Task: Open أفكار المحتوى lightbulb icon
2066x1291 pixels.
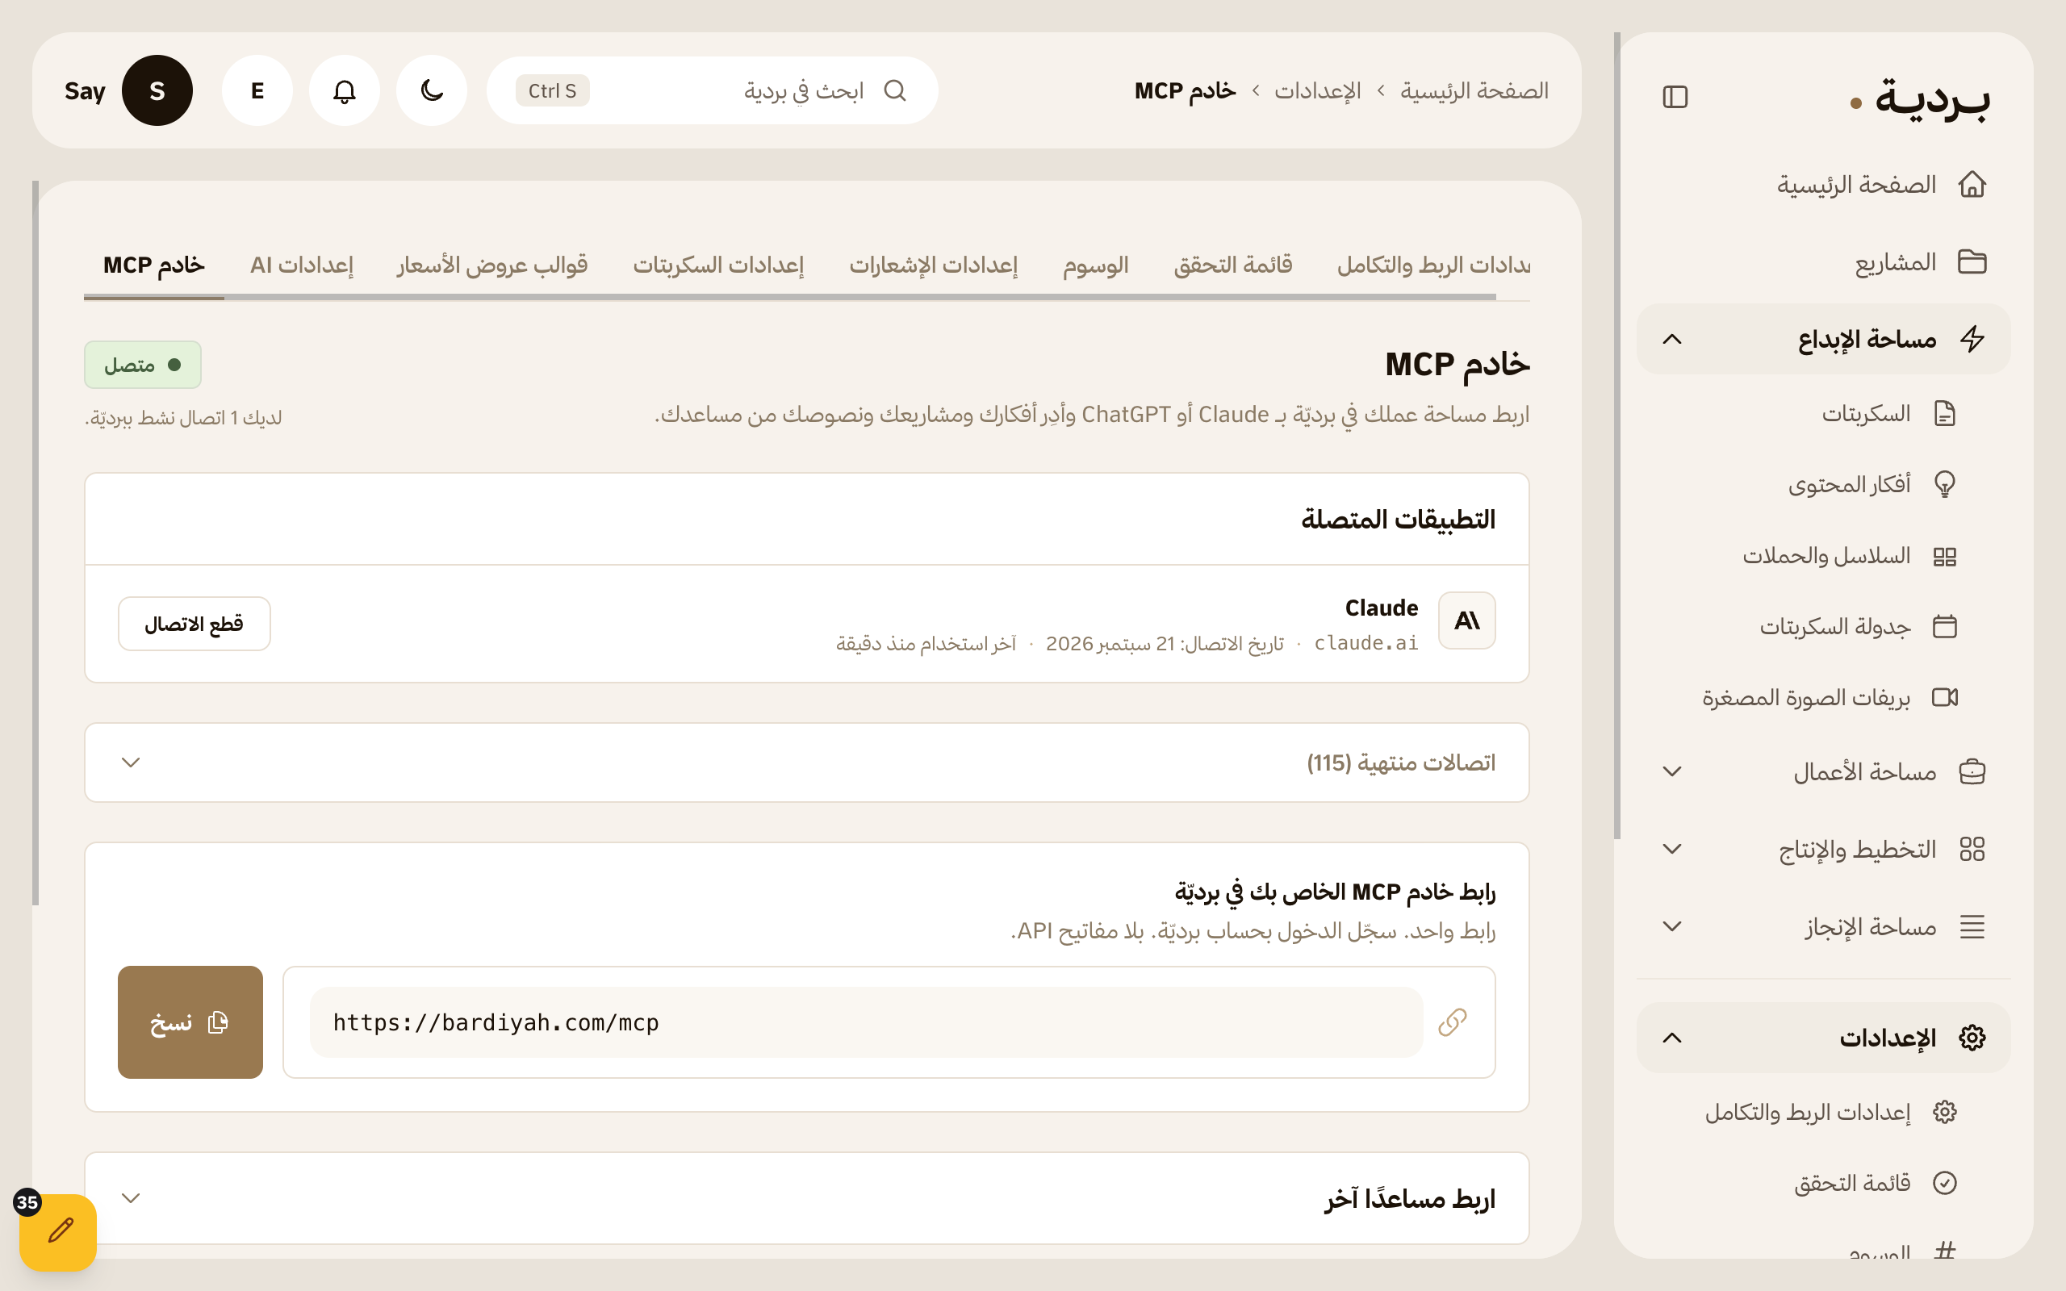Action: [x=1945, y=484]
